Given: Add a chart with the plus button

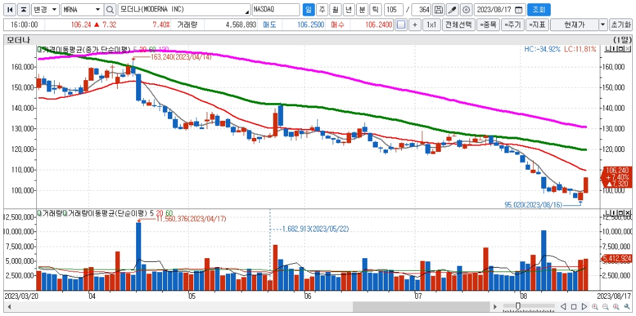Looking at the screenshot, I should pyautogui.click(x=415, y=25).
